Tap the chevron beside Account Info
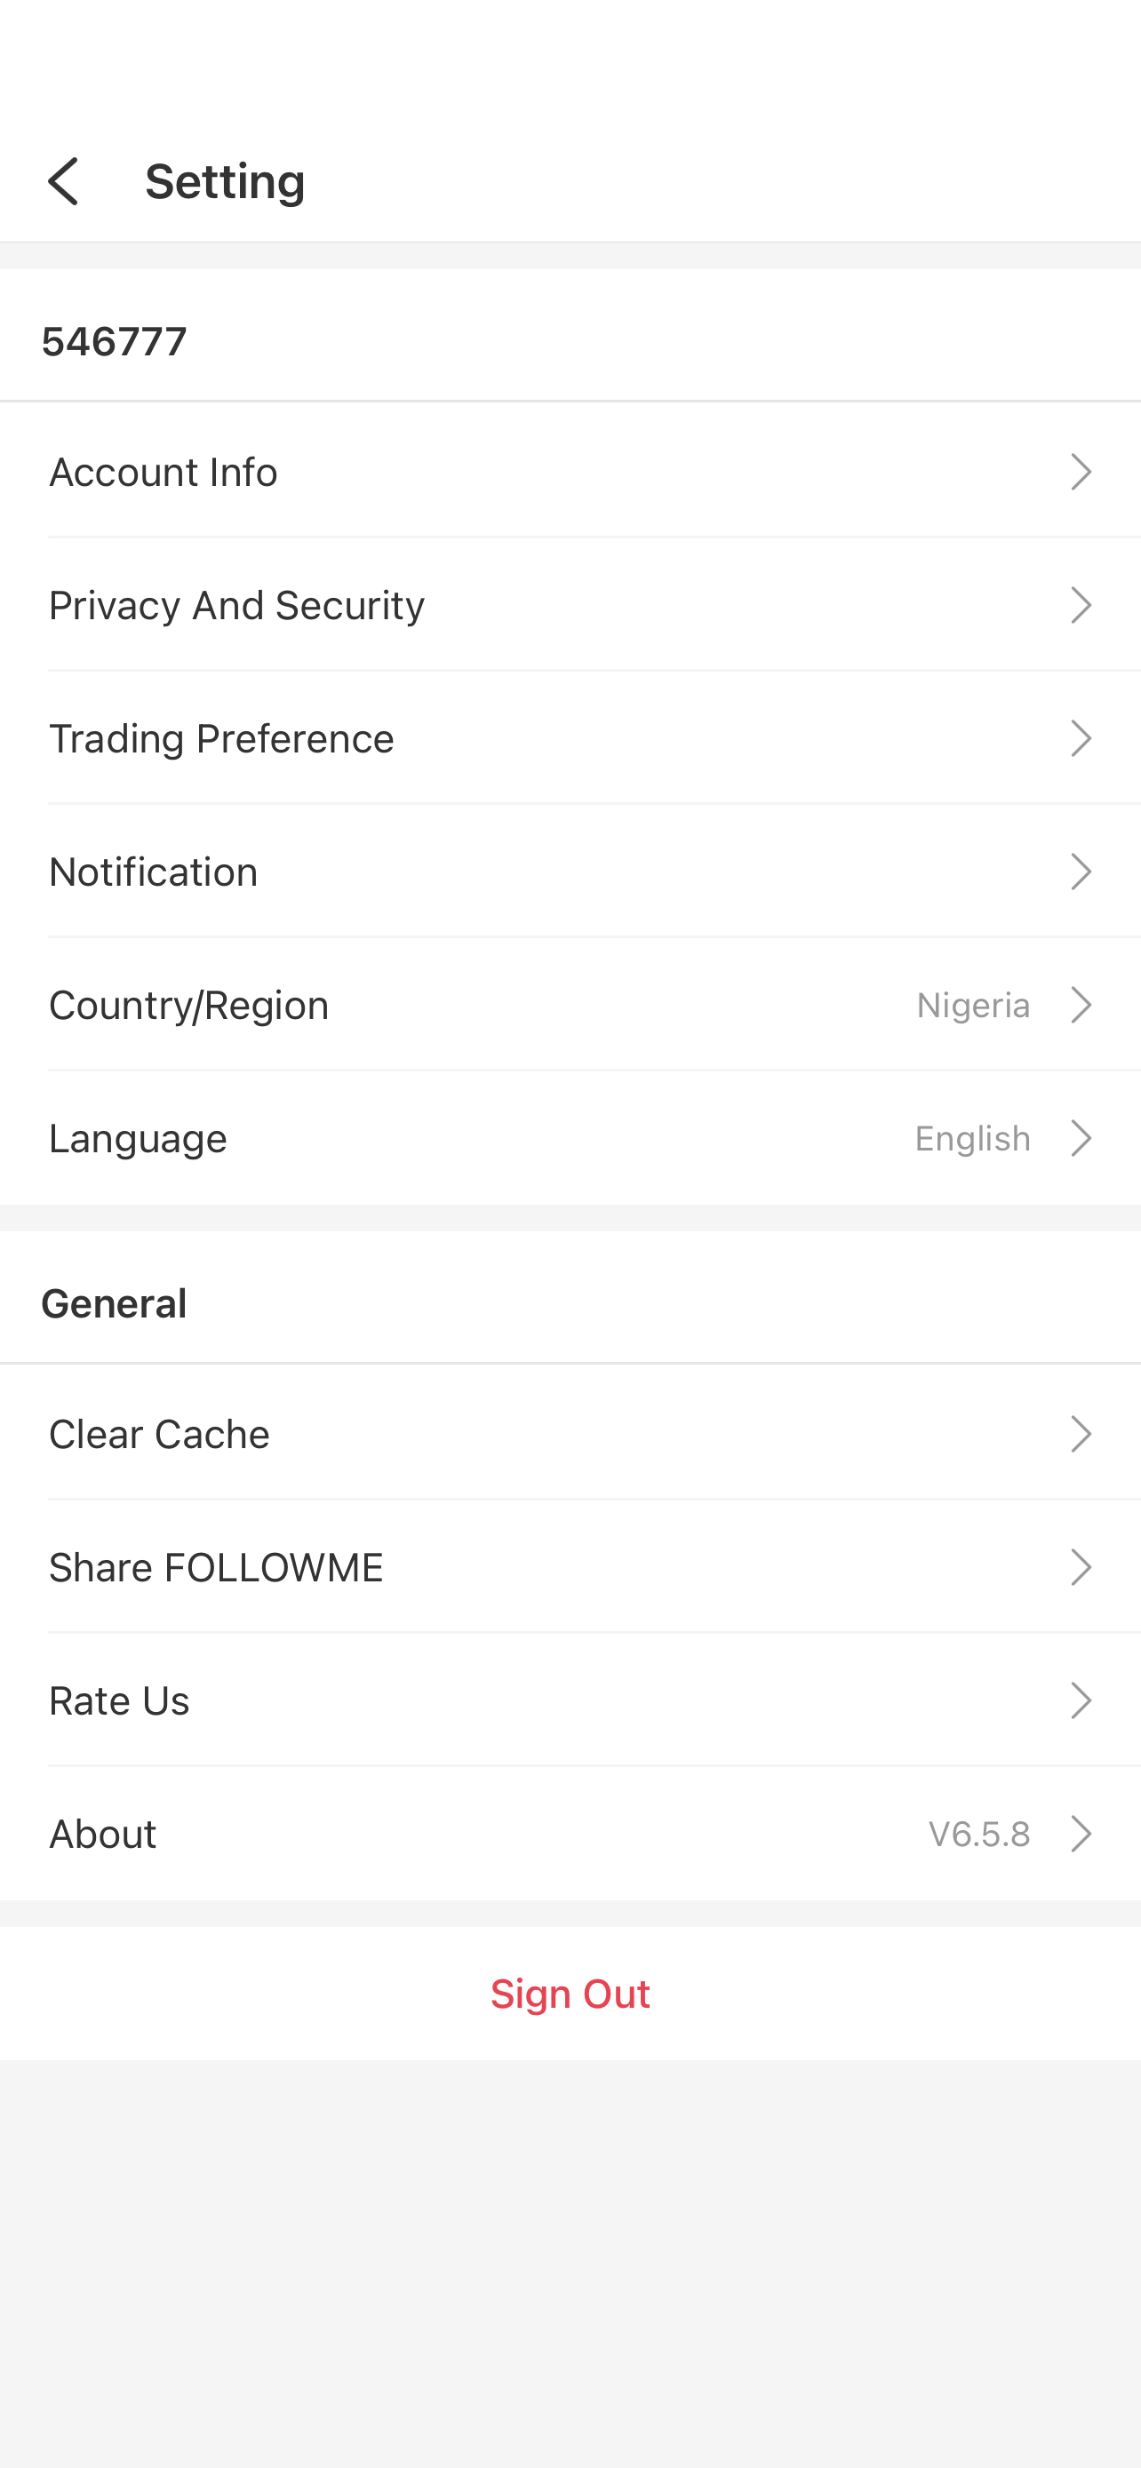This screenshot has width=1141, height=2468. point(1081,472)
